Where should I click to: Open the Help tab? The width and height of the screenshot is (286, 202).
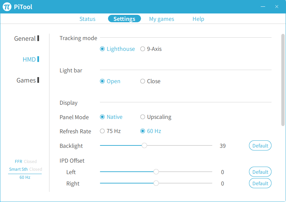tap(198, 19)
